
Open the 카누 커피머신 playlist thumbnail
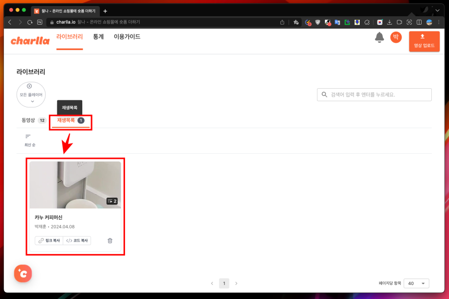tap(75, 185)
